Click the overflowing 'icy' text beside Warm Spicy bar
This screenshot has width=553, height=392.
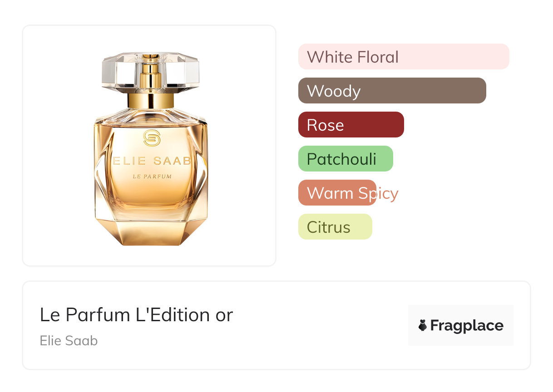(387, 194)
